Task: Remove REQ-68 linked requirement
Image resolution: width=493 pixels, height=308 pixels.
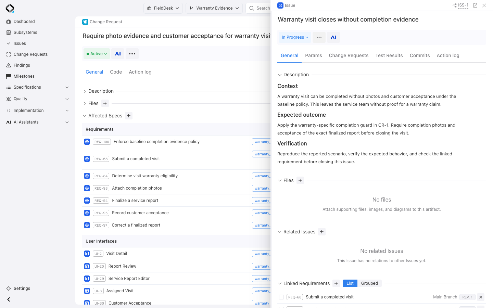Action: coord(481,297)
